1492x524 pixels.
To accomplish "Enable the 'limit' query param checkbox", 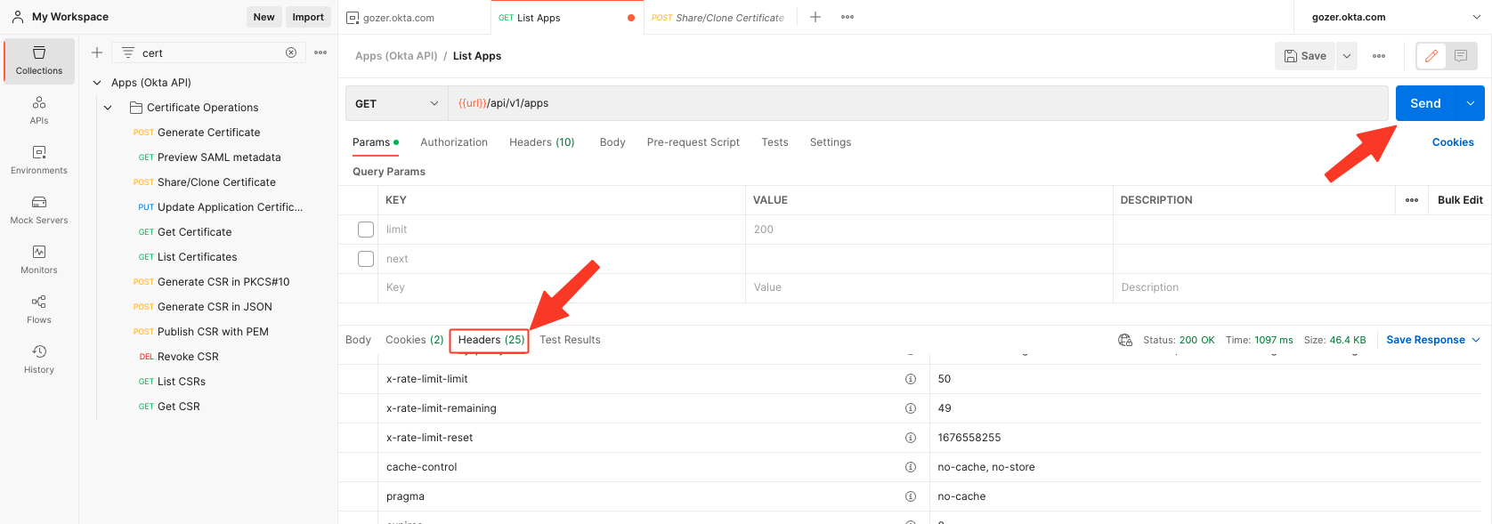I will click(366, 230).
